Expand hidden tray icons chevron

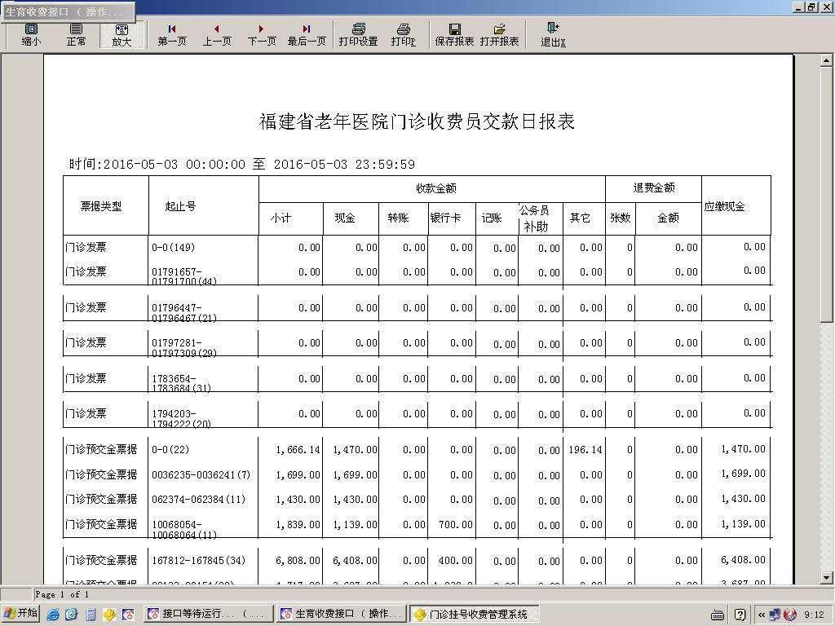pos(761,615)
